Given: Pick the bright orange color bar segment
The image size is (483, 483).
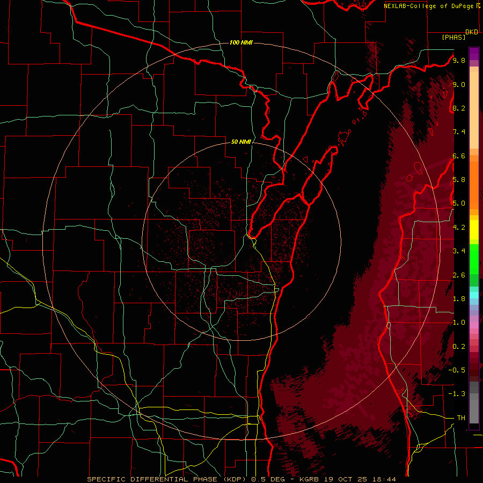Looking at the screenshot, I should tap(474, 185).
